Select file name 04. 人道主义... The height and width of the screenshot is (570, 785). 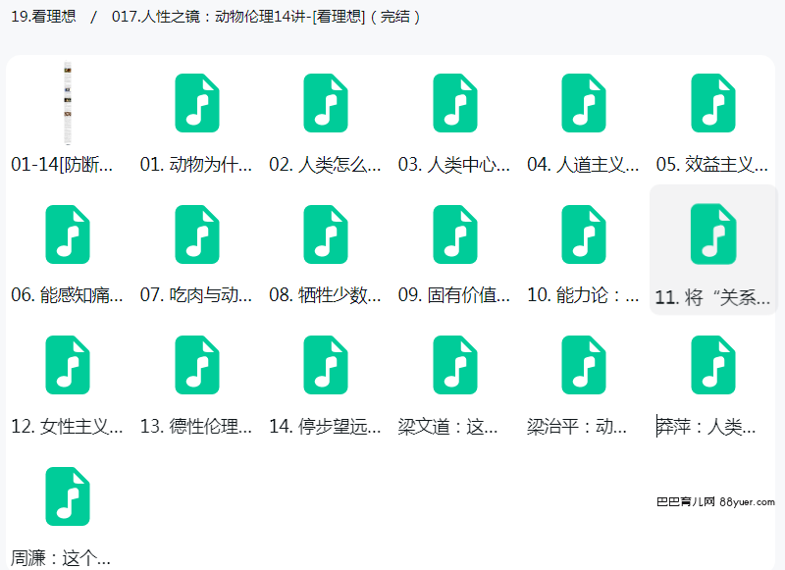point(583,165)
